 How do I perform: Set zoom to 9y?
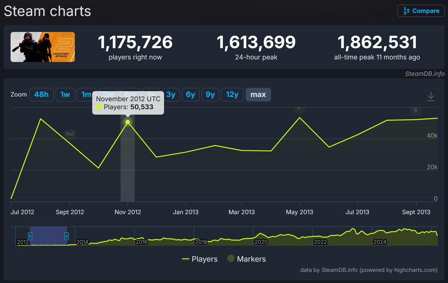coord(210,95)
